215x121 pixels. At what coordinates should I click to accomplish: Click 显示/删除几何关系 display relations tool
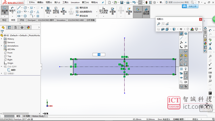pos(104,10)
